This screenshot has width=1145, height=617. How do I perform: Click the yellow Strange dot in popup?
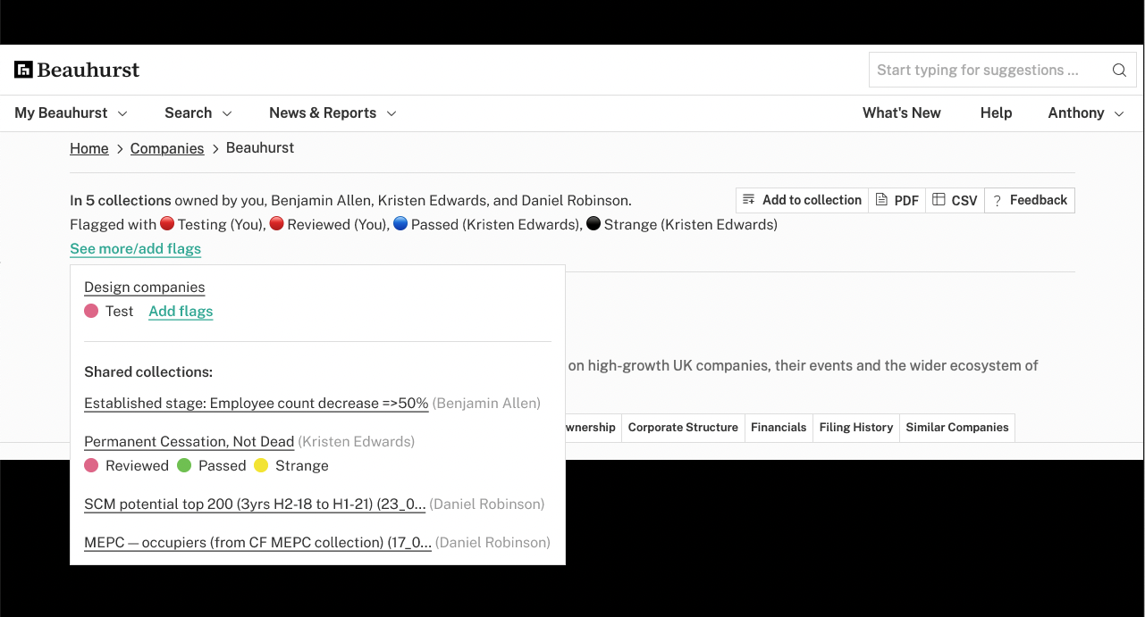(x=261, y=465)
